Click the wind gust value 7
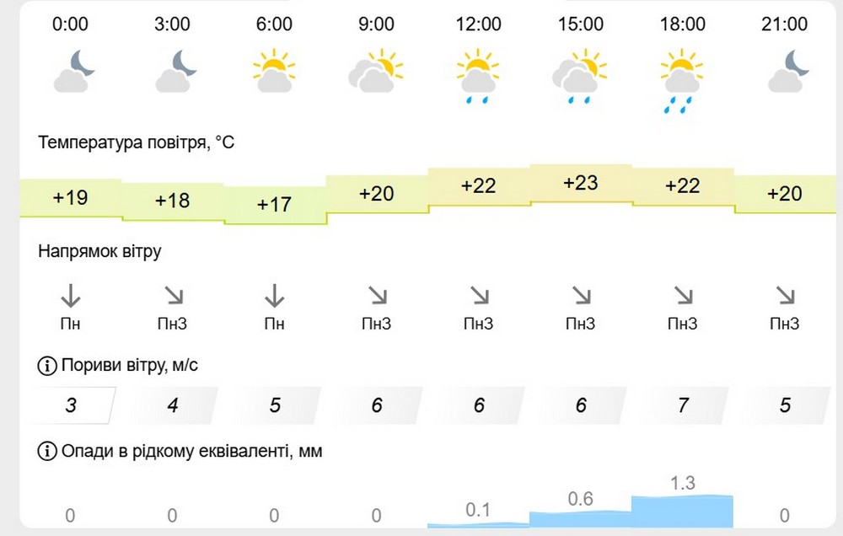Viewport: 843px width, 536px height. pos(683,405)
